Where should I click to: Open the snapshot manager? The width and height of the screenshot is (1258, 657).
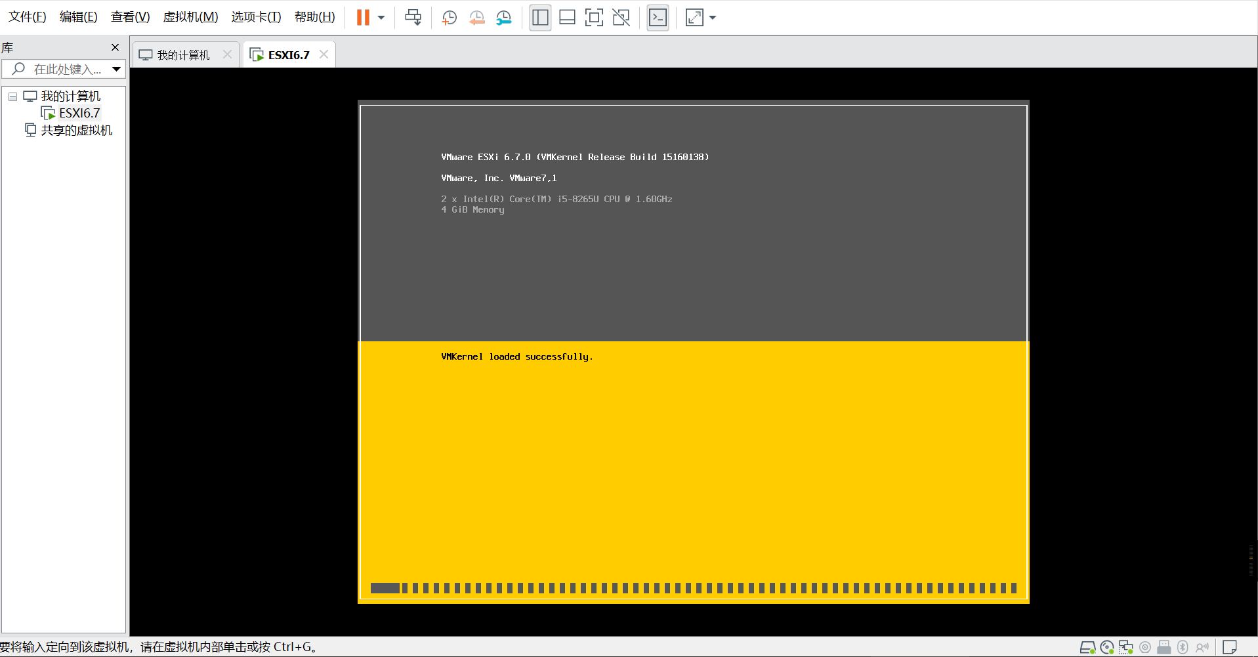click(x=504, y=18)
